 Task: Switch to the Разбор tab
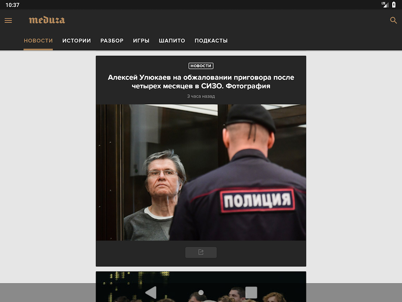(112, 40)
